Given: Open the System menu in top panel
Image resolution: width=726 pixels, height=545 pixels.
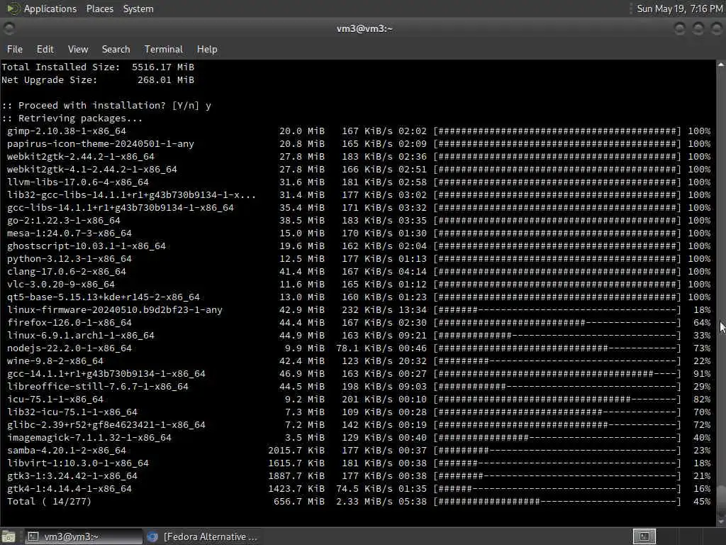Looking at the screenshot, I should (138, 9).
